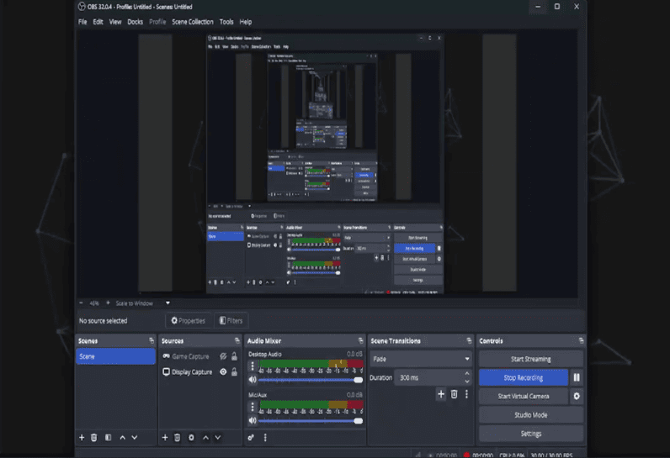Image resolution: width=670 pixels, height=458 pixels.
Task: Open the Docks menu
Action: (x=135, y=22)
